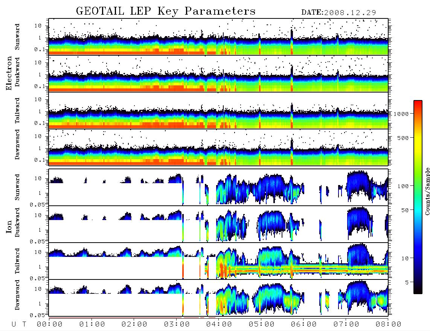This screenshot has width=430, height=331.
Task: Click the Electron "Dawnward" panel label
Action: pyautogui.click(x=17, y=145)
